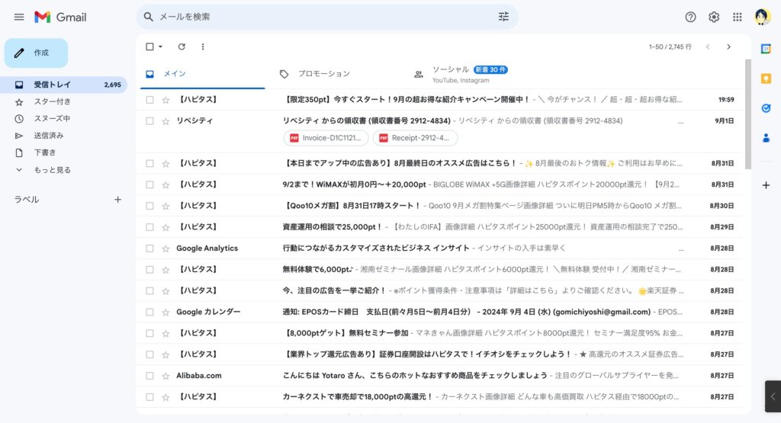Check the リベシティ email checkbox
The image size is (781, 423).
tap(149, 121)
